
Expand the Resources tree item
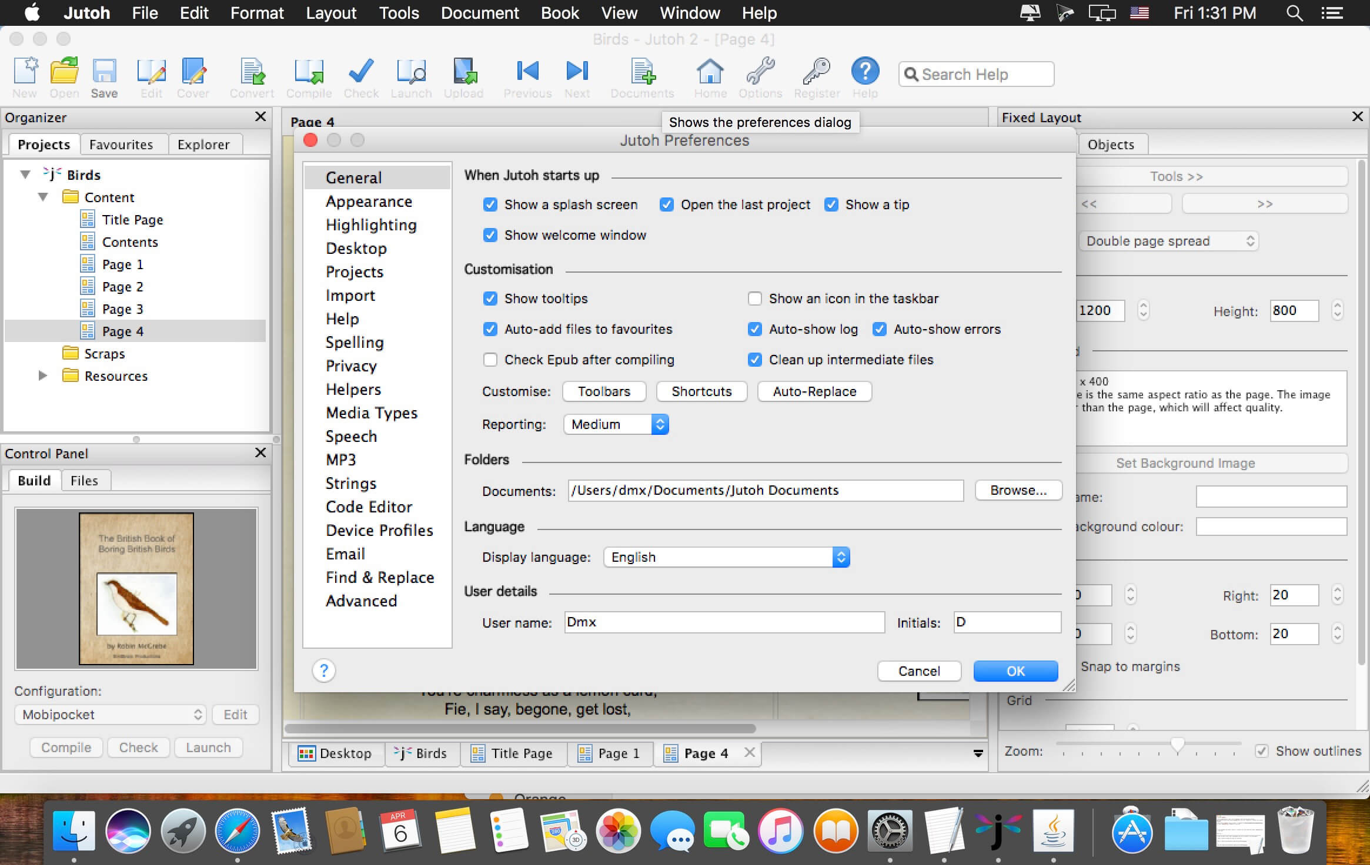point(41,375)
